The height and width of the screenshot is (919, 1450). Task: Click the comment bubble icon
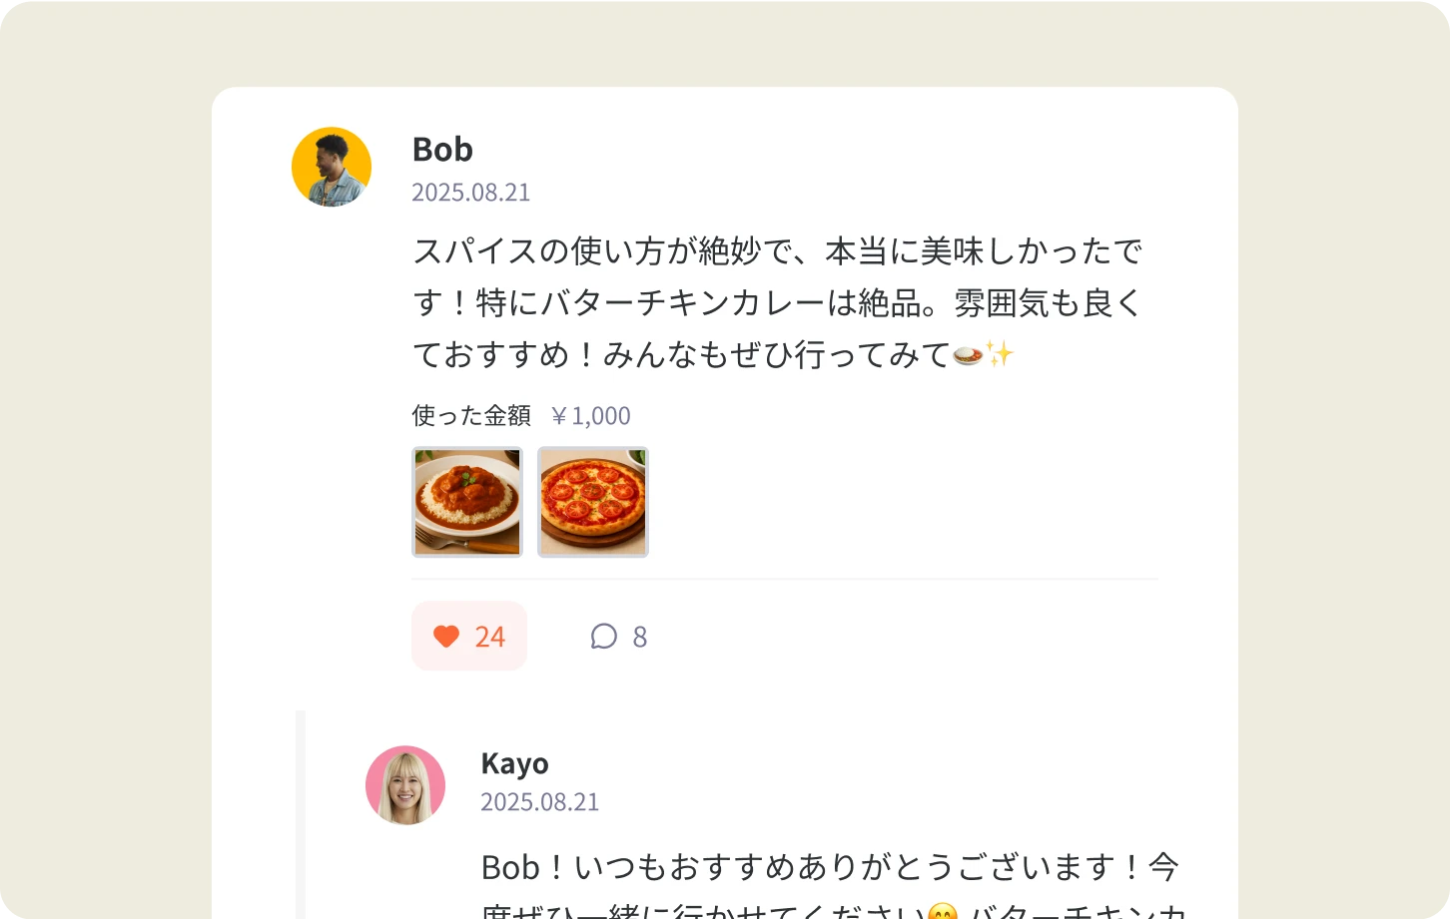coord(603,636)
